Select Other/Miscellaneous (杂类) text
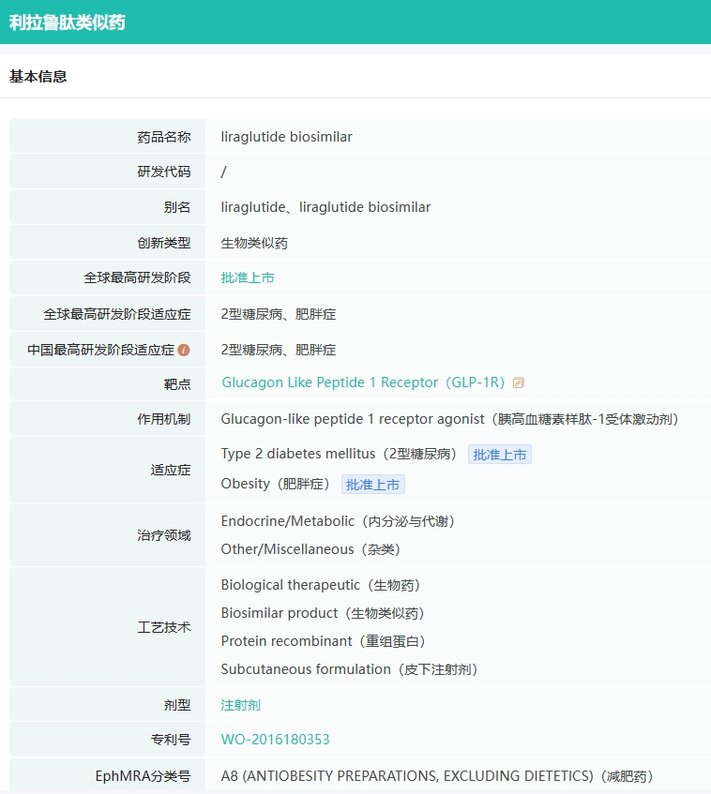711x794 pixels. 310,549
